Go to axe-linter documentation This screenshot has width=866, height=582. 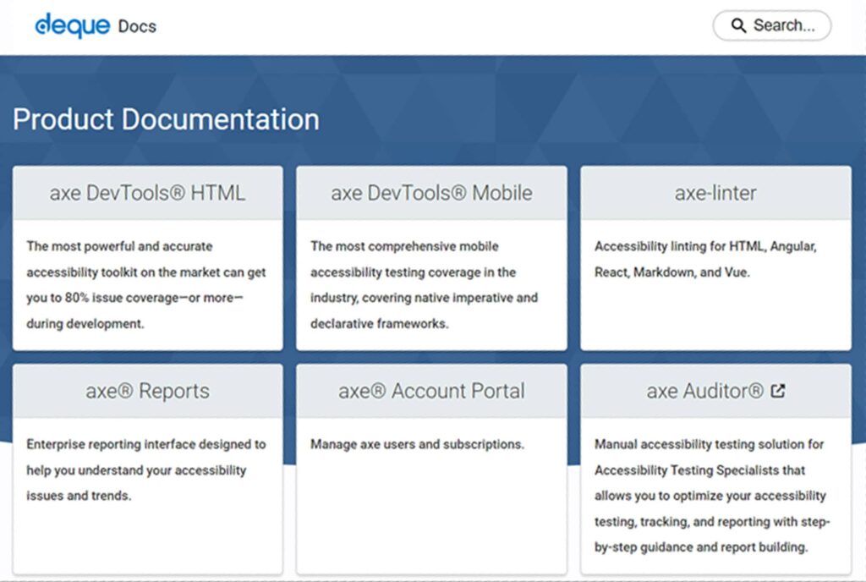[715, 193]
